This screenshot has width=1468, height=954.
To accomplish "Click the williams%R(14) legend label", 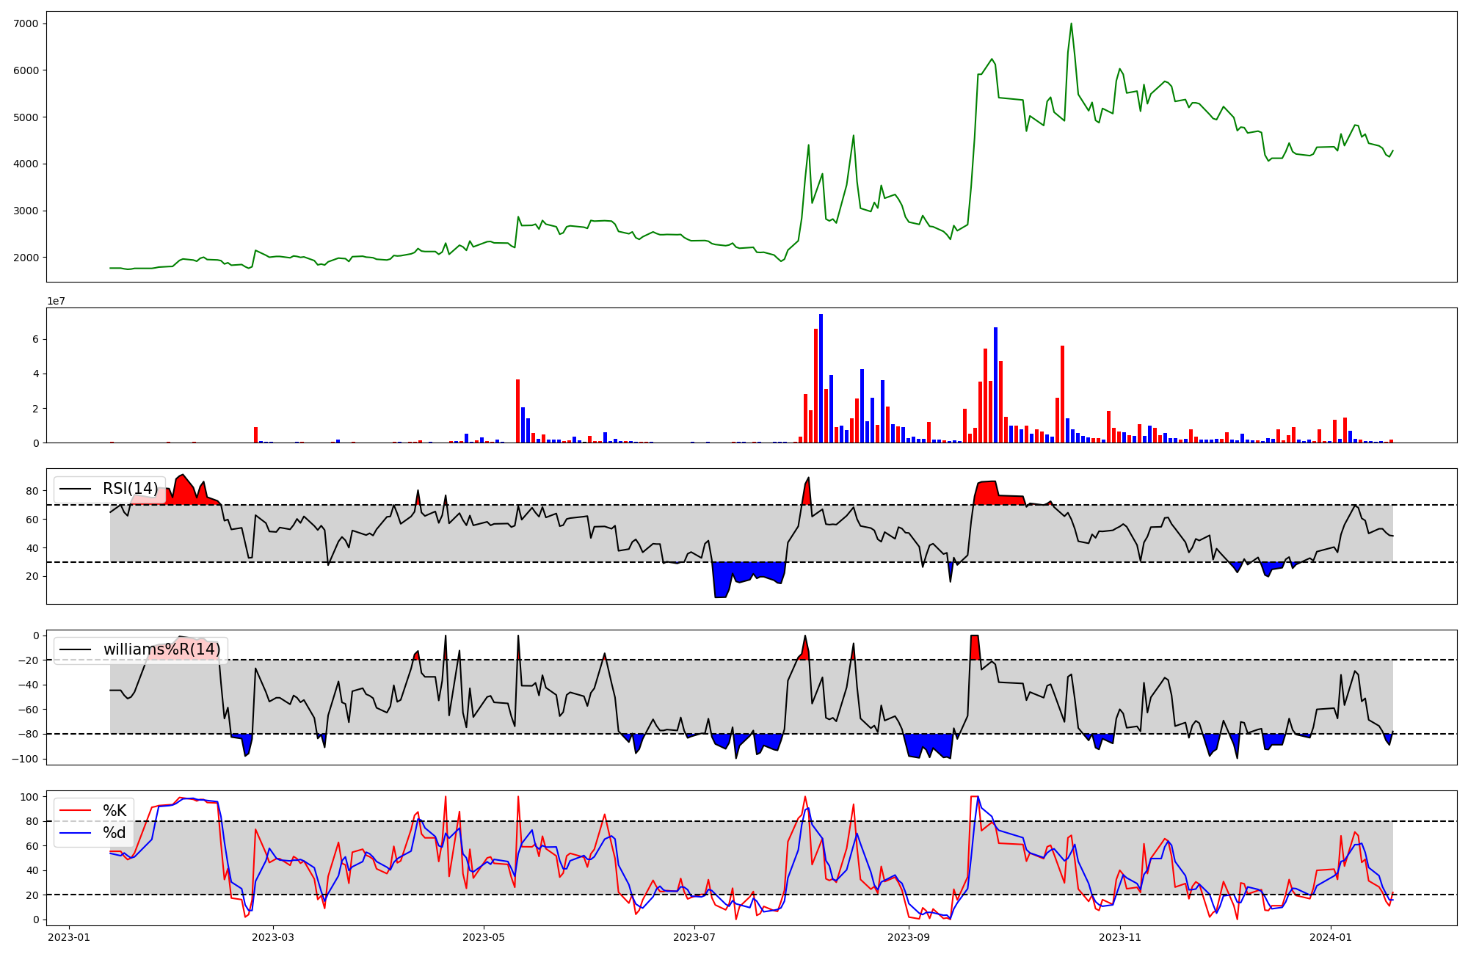I will [161, 649].
